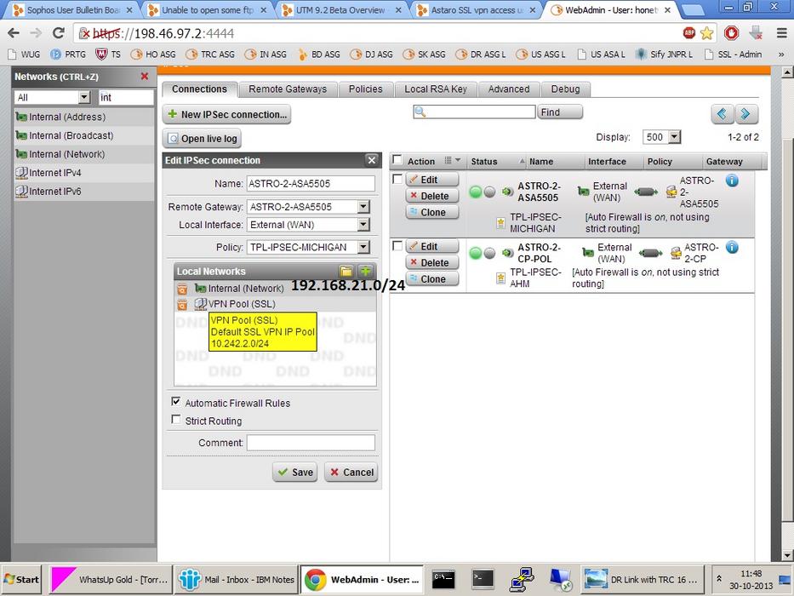
Task: Open the stop-sign extension icon in toolbar
Action: click(731, 33)
